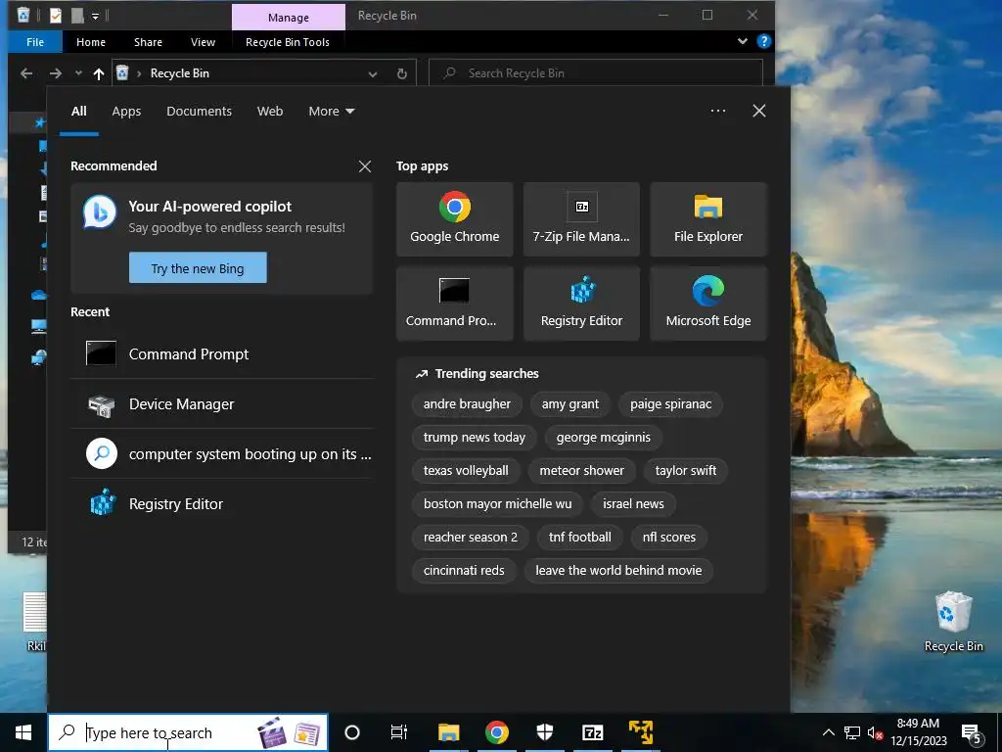Expand the address bar history dropdown
The image size is (1002, 752).
(373, 73)
